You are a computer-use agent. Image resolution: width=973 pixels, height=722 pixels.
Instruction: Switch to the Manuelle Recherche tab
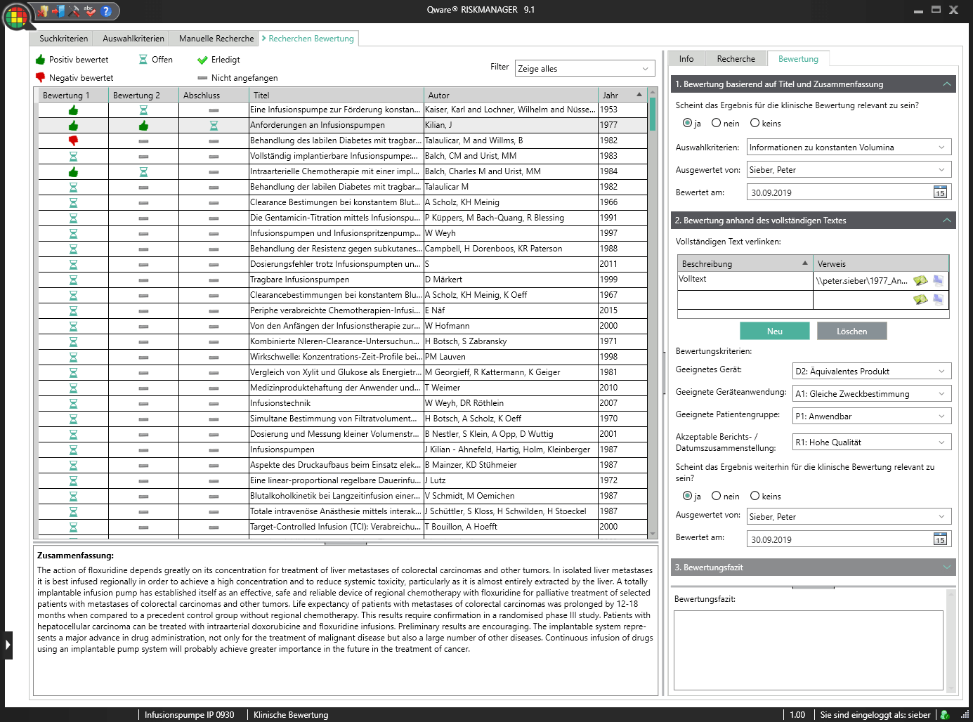pos(216,39)
